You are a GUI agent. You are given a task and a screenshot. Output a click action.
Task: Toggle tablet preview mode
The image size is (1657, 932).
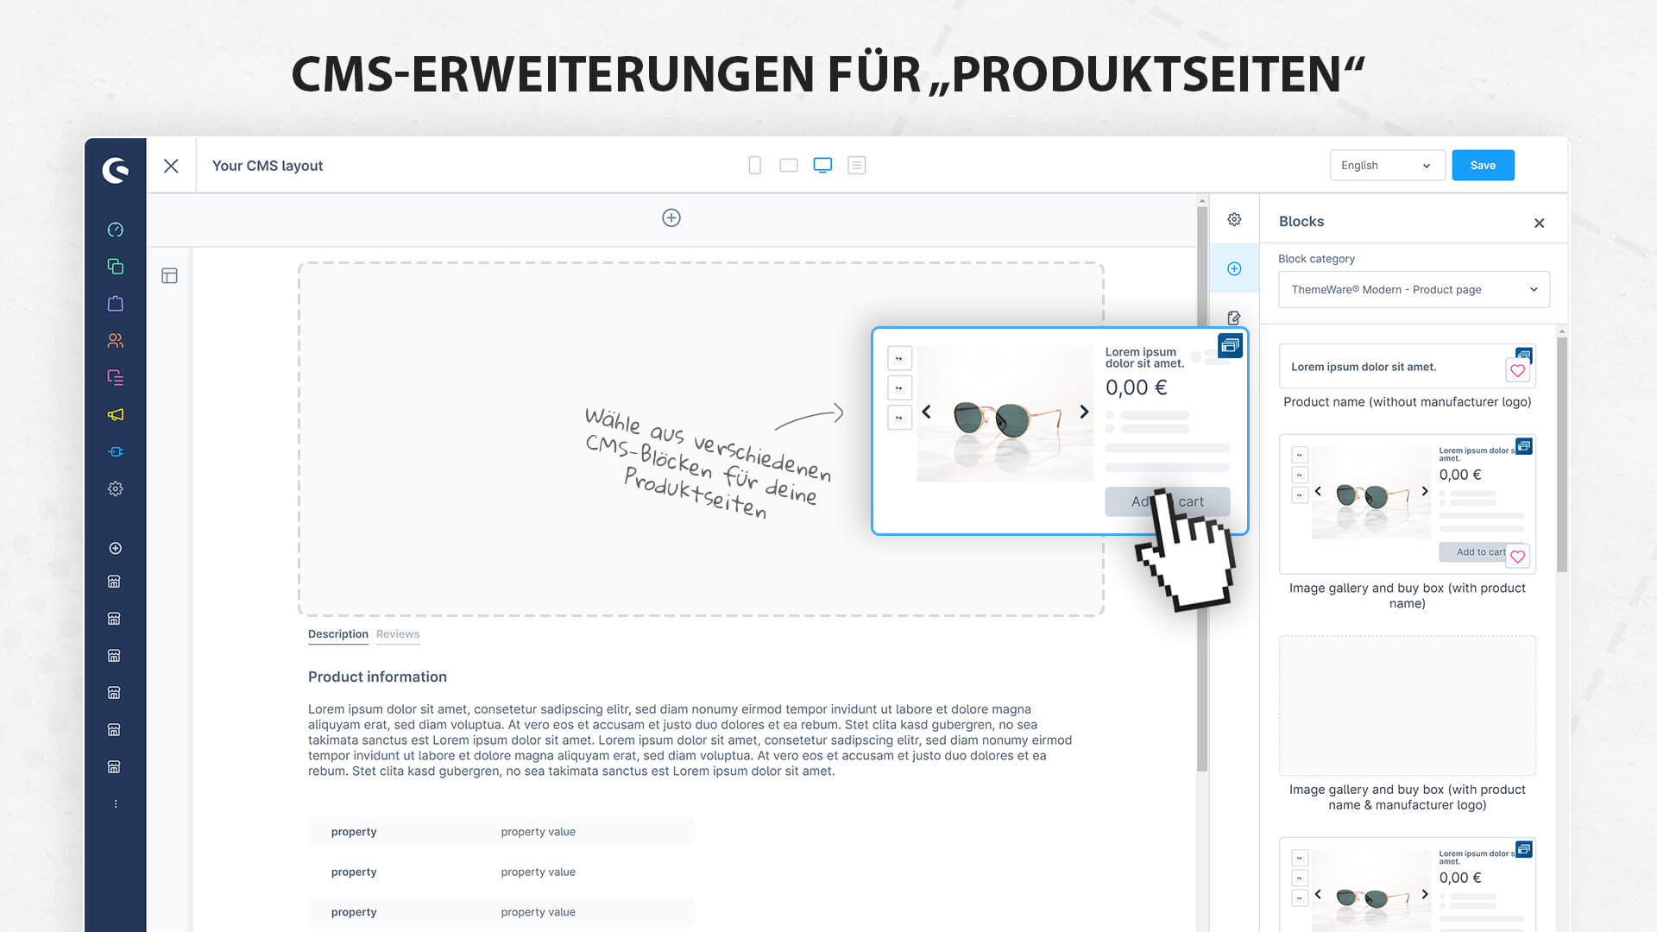[789, 165]
